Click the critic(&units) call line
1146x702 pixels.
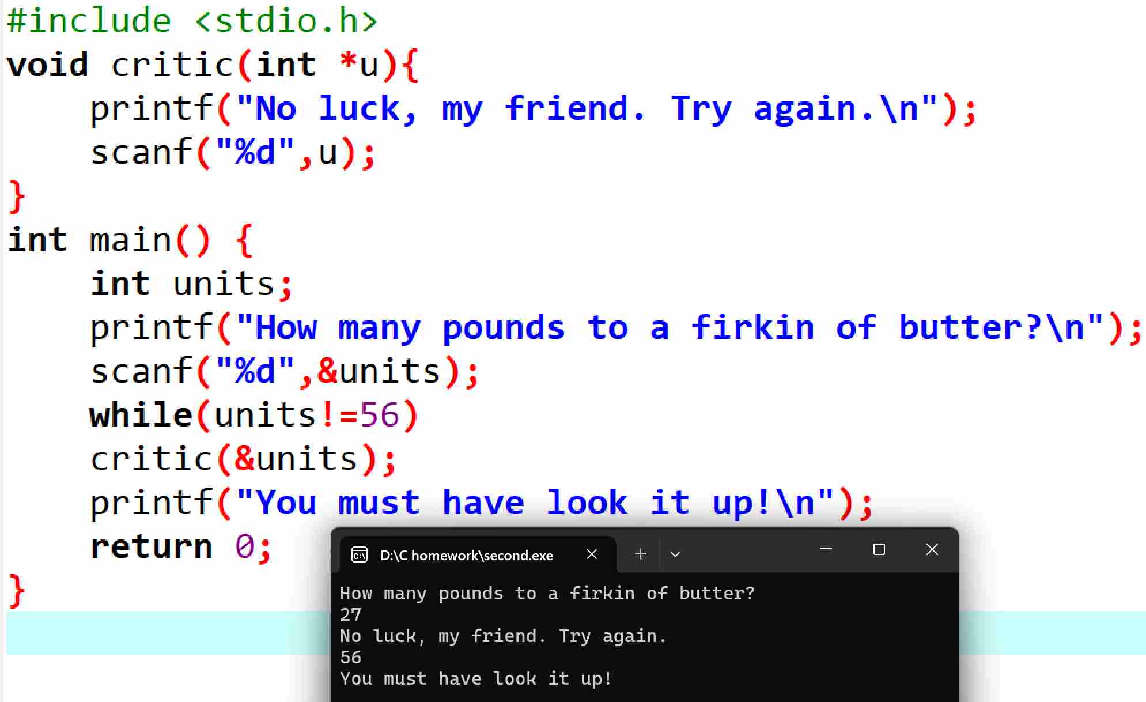242,459
